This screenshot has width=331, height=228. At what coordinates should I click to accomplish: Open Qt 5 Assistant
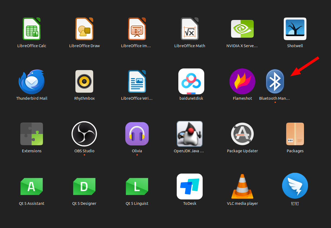(32, 186)
